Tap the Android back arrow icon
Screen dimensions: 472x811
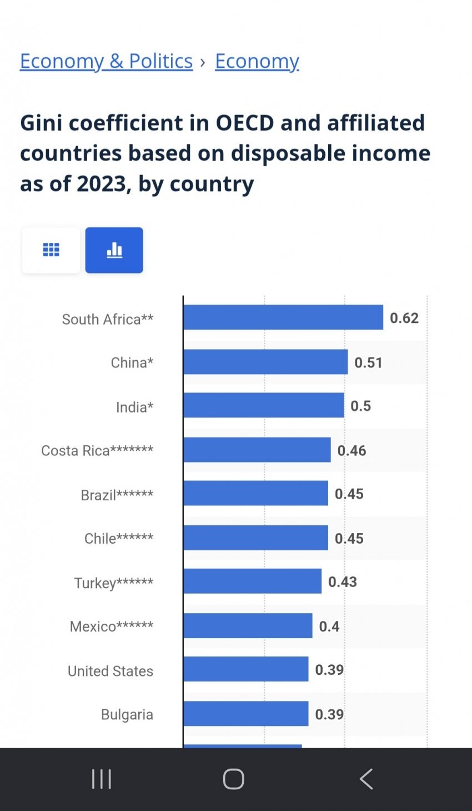366,779
